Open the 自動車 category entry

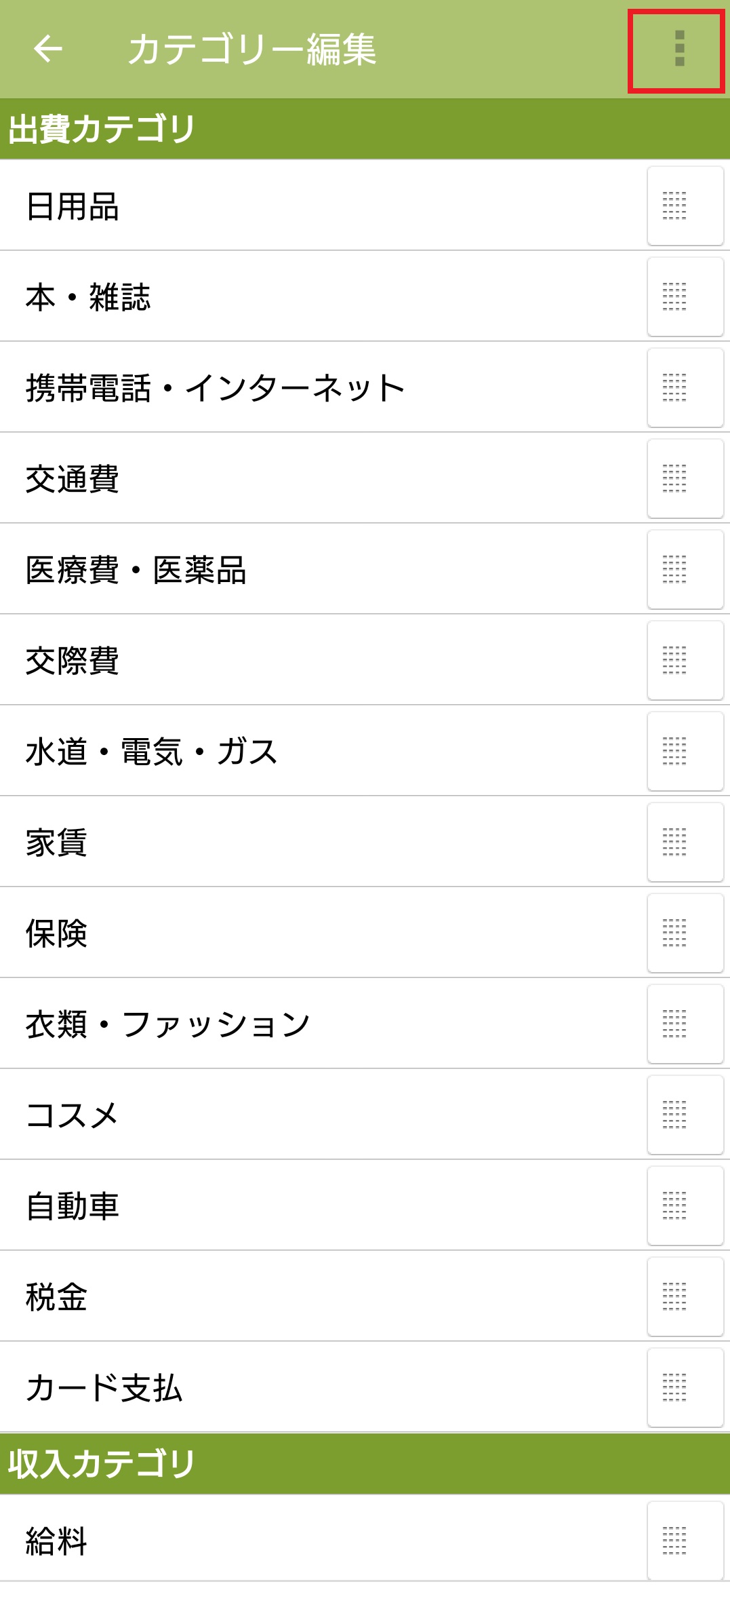pyautogui.click(x=73, y=1206)
